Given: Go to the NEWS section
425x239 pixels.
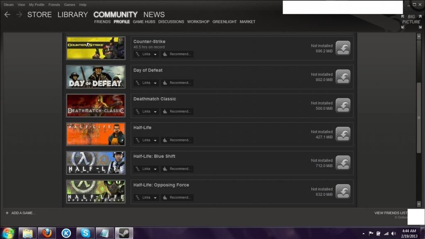Looking at the screenshot, I should click(x=154, y=15).
